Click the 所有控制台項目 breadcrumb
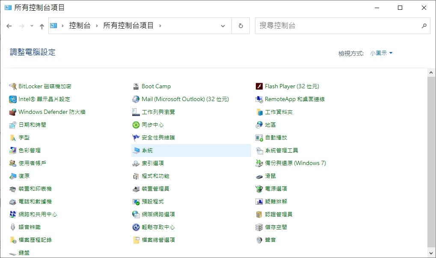This screenshot has height=258, width=436. click(x=128, y=26)
